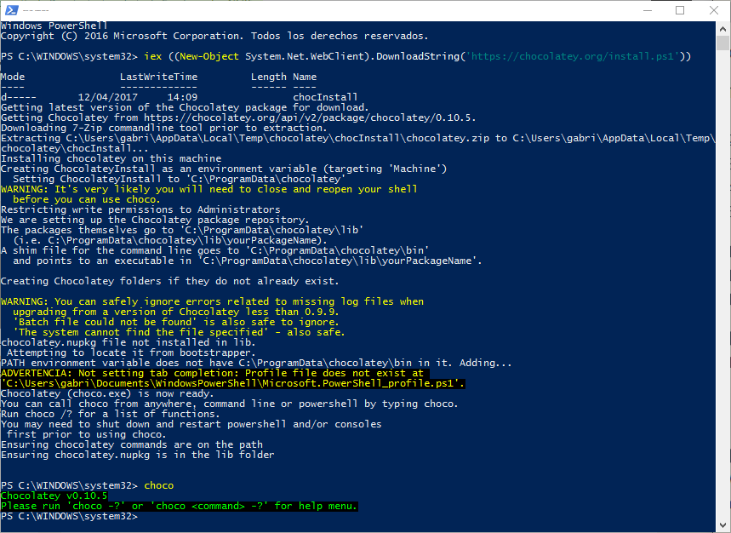Image resolution: width=731 pixels, height=533 pixels.
Task: Click the scrollbar down arrow
Action: click(x=722, y=525)
